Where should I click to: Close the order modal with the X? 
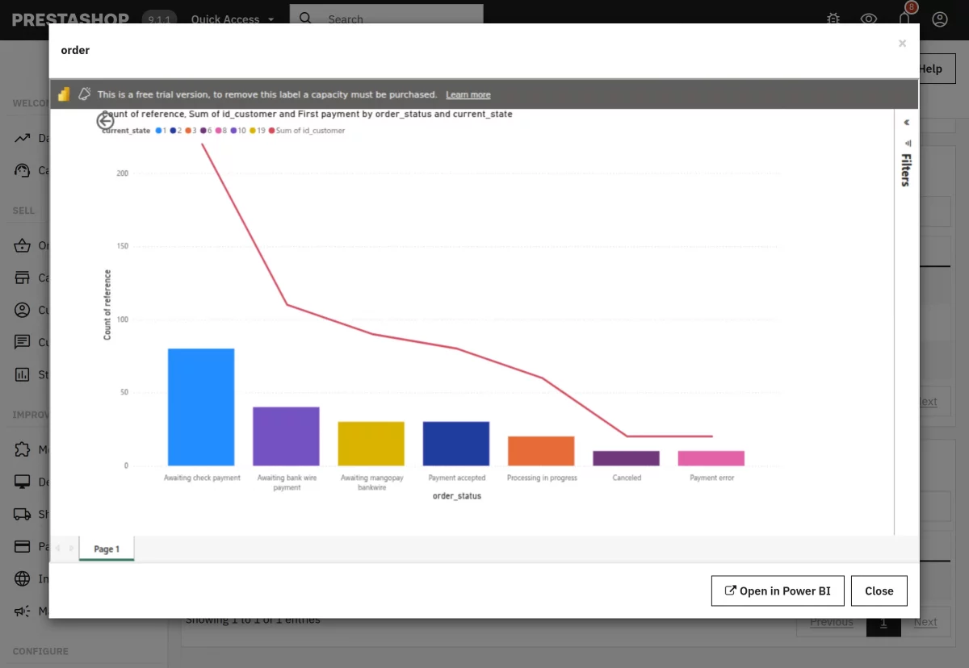point(902,44)
